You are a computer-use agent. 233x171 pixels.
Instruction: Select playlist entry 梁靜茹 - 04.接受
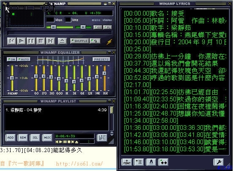56,110
